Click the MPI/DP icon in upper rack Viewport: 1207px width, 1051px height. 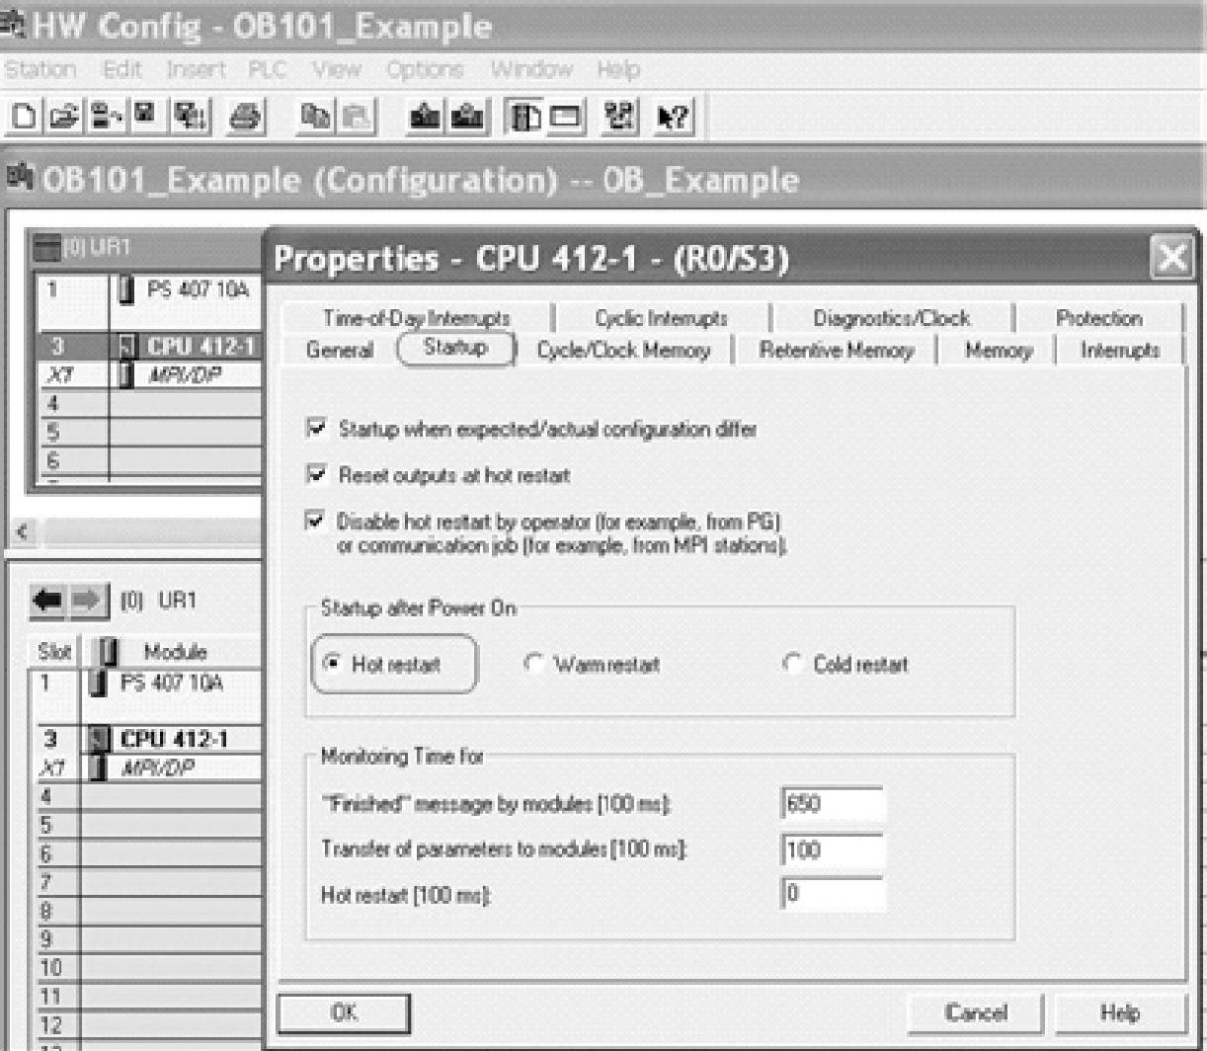pyautogui.click(x=128, y=375)
